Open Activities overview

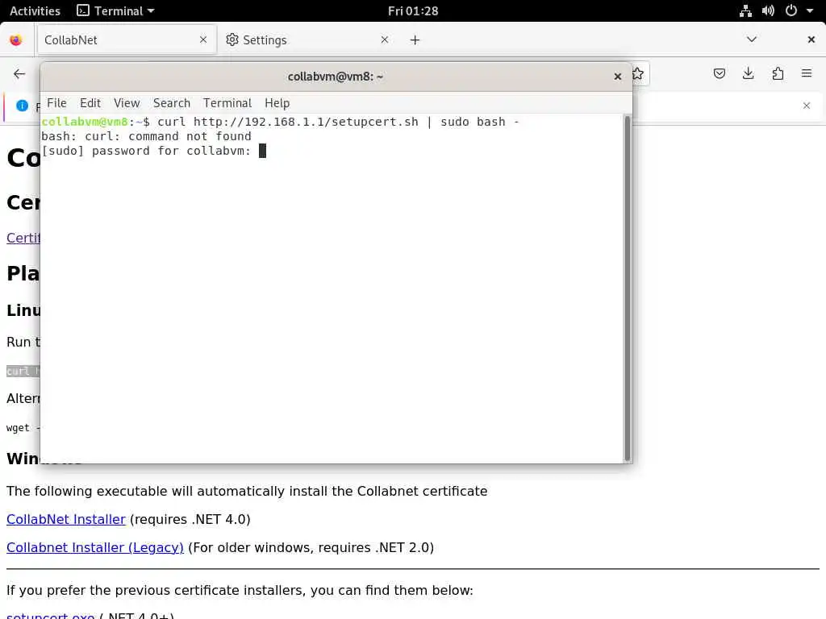click(x=35, y=11)
